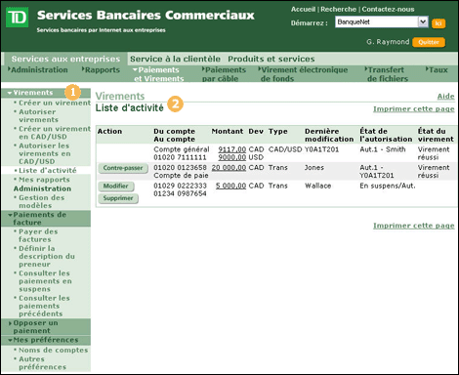Open the Aide link
The height and width of the screenshot is (375, 459).
445,97
